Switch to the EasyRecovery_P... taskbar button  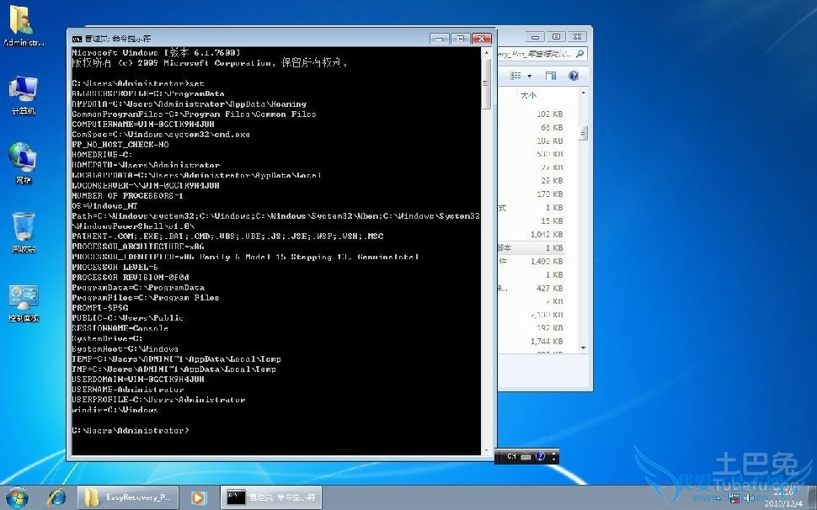point(128,497)
